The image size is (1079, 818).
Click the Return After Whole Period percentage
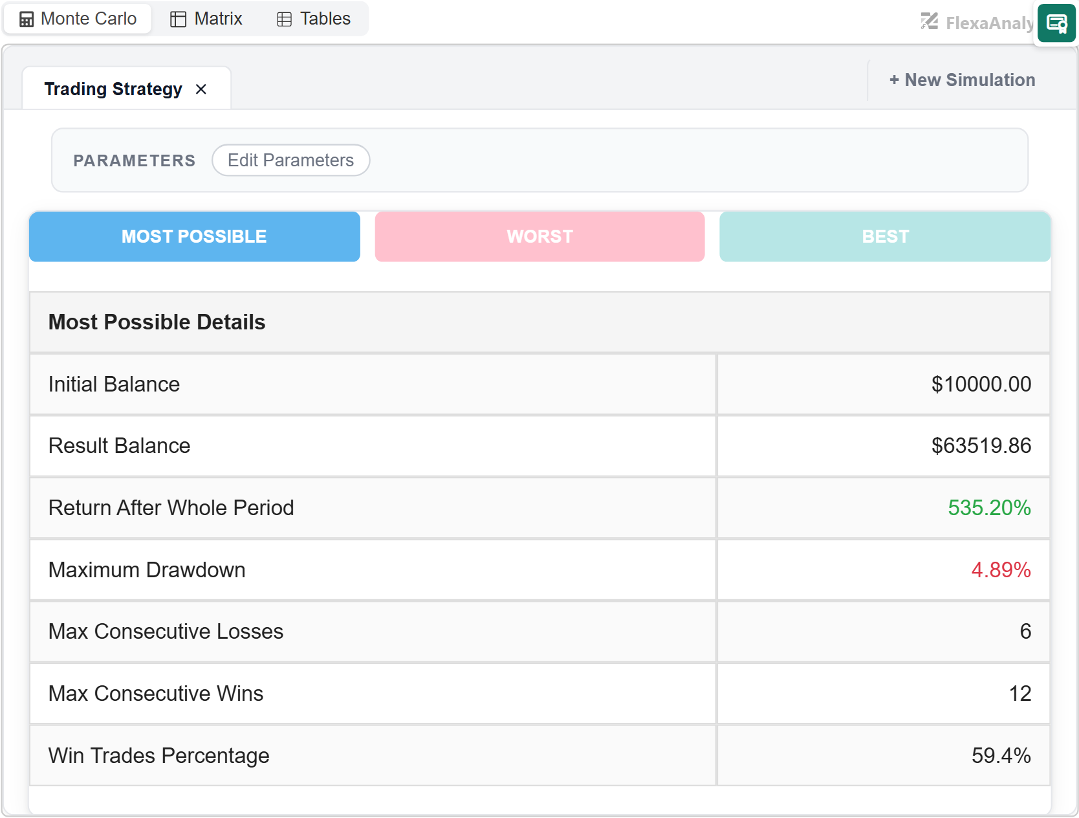pos(989,508)
